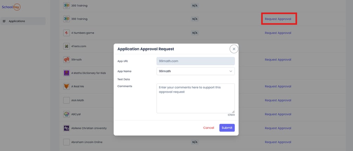353x151 pixels.
Task: Click A Maths Dictionary for Kids icon
Action: pyautogui.click(x=66, y=73)
